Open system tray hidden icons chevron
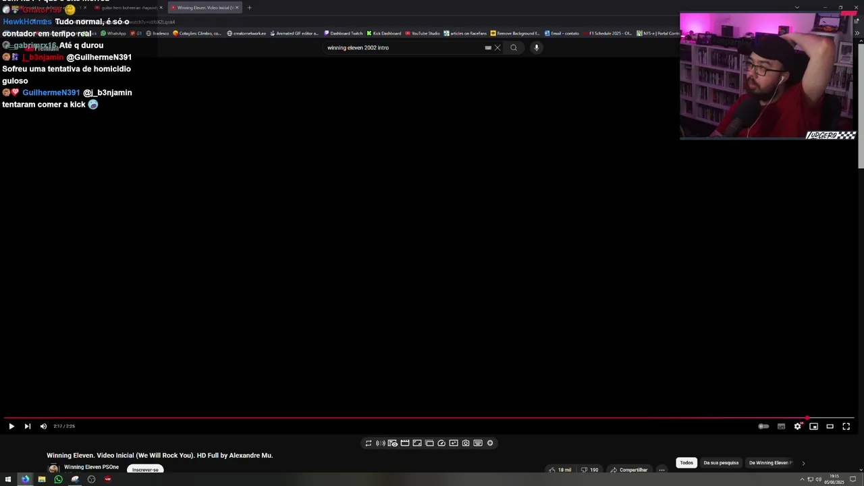The height and width of the screenshot is (486, 864). (x=802, y=479)
